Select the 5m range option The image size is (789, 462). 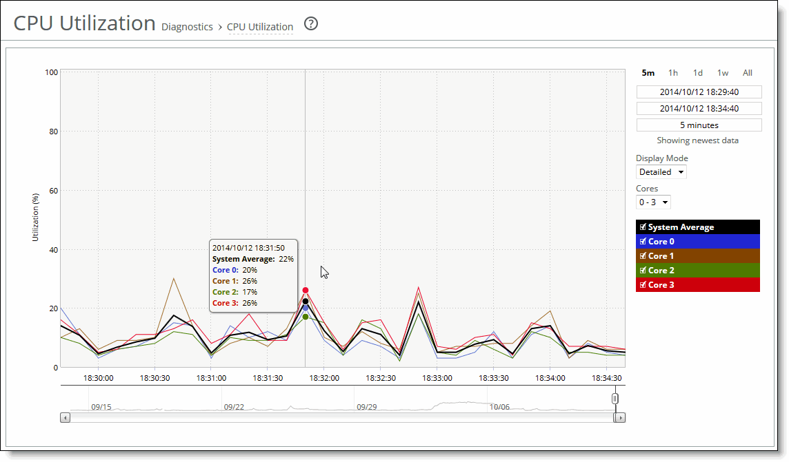click(648, 72)
